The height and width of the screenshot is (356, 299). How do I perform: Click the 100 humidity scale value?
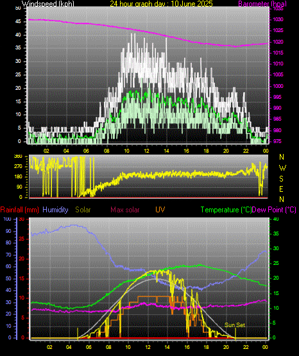[x=7, y=219]
